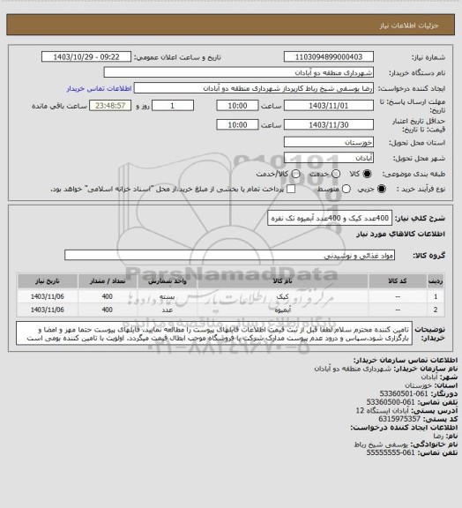
Task: Click the تاریخ نیاز column header
Action: click(48, 280)
